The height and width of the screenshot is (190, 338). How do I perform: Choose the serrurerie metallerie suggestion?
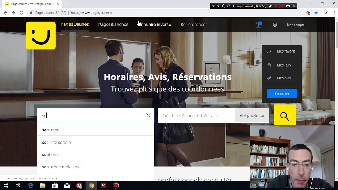coord(96,167)
